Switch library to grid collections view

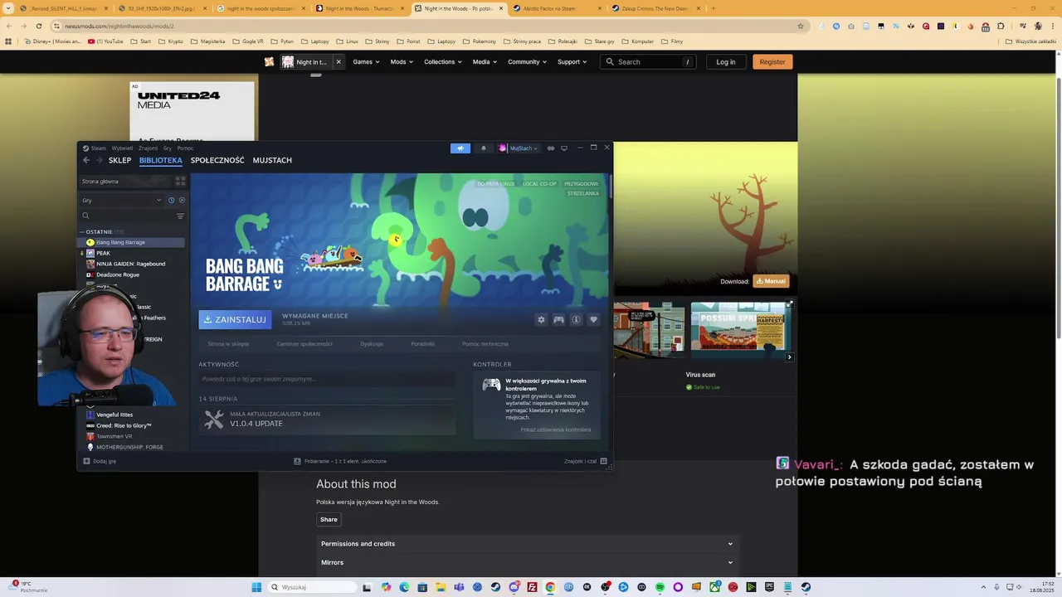click(180, 181)
